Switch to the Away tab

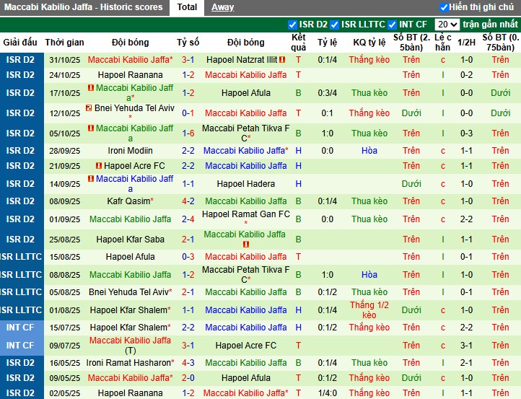click(222, 7)
